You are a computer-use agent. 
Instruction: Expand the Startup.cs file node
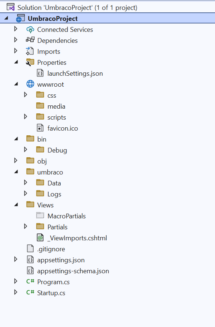(x=16, y=292)
